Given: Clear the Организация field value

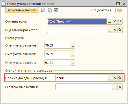Looking at the screenshot, I should click(115, 21).
